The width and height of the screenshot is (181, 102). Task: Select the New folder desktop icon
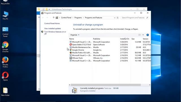pos(5,92)
